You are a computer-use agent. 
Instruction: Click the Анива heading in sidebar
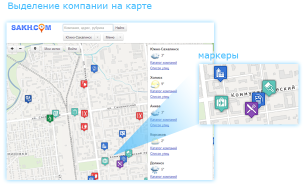click(x=155, y=106)
